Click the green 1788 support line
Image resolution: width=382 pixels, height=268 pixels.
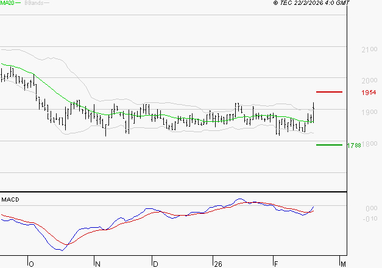point(330,145)
